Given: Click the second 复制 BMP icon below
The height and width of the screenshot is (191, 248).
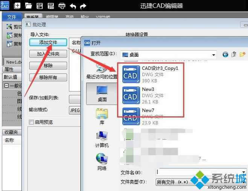Looking at the screenshot, I should point(9,44).
